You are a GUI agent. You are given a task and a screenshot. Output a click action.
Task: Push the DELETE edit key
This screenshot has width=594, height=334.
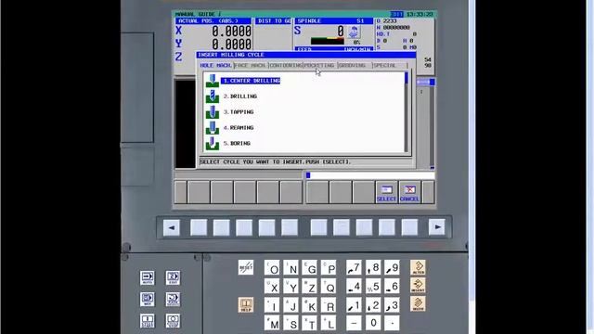click(x=418, y=304)
